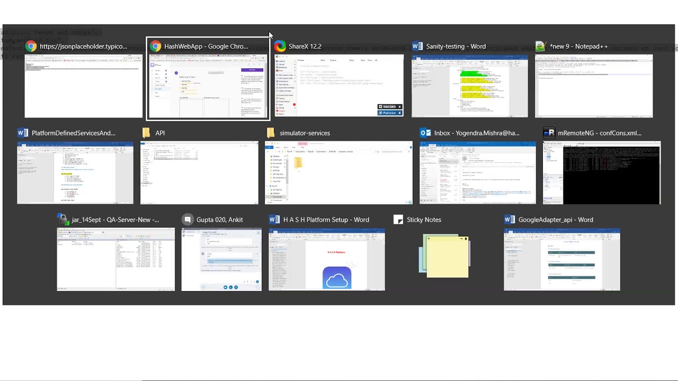Click the icon beside jar_14Sept QA-Server-New
The width and height of the screenshot is (678, 381).
click(63, 220)
